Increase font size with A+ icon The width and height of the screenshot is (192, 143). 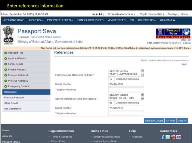[x=101, y=14]
